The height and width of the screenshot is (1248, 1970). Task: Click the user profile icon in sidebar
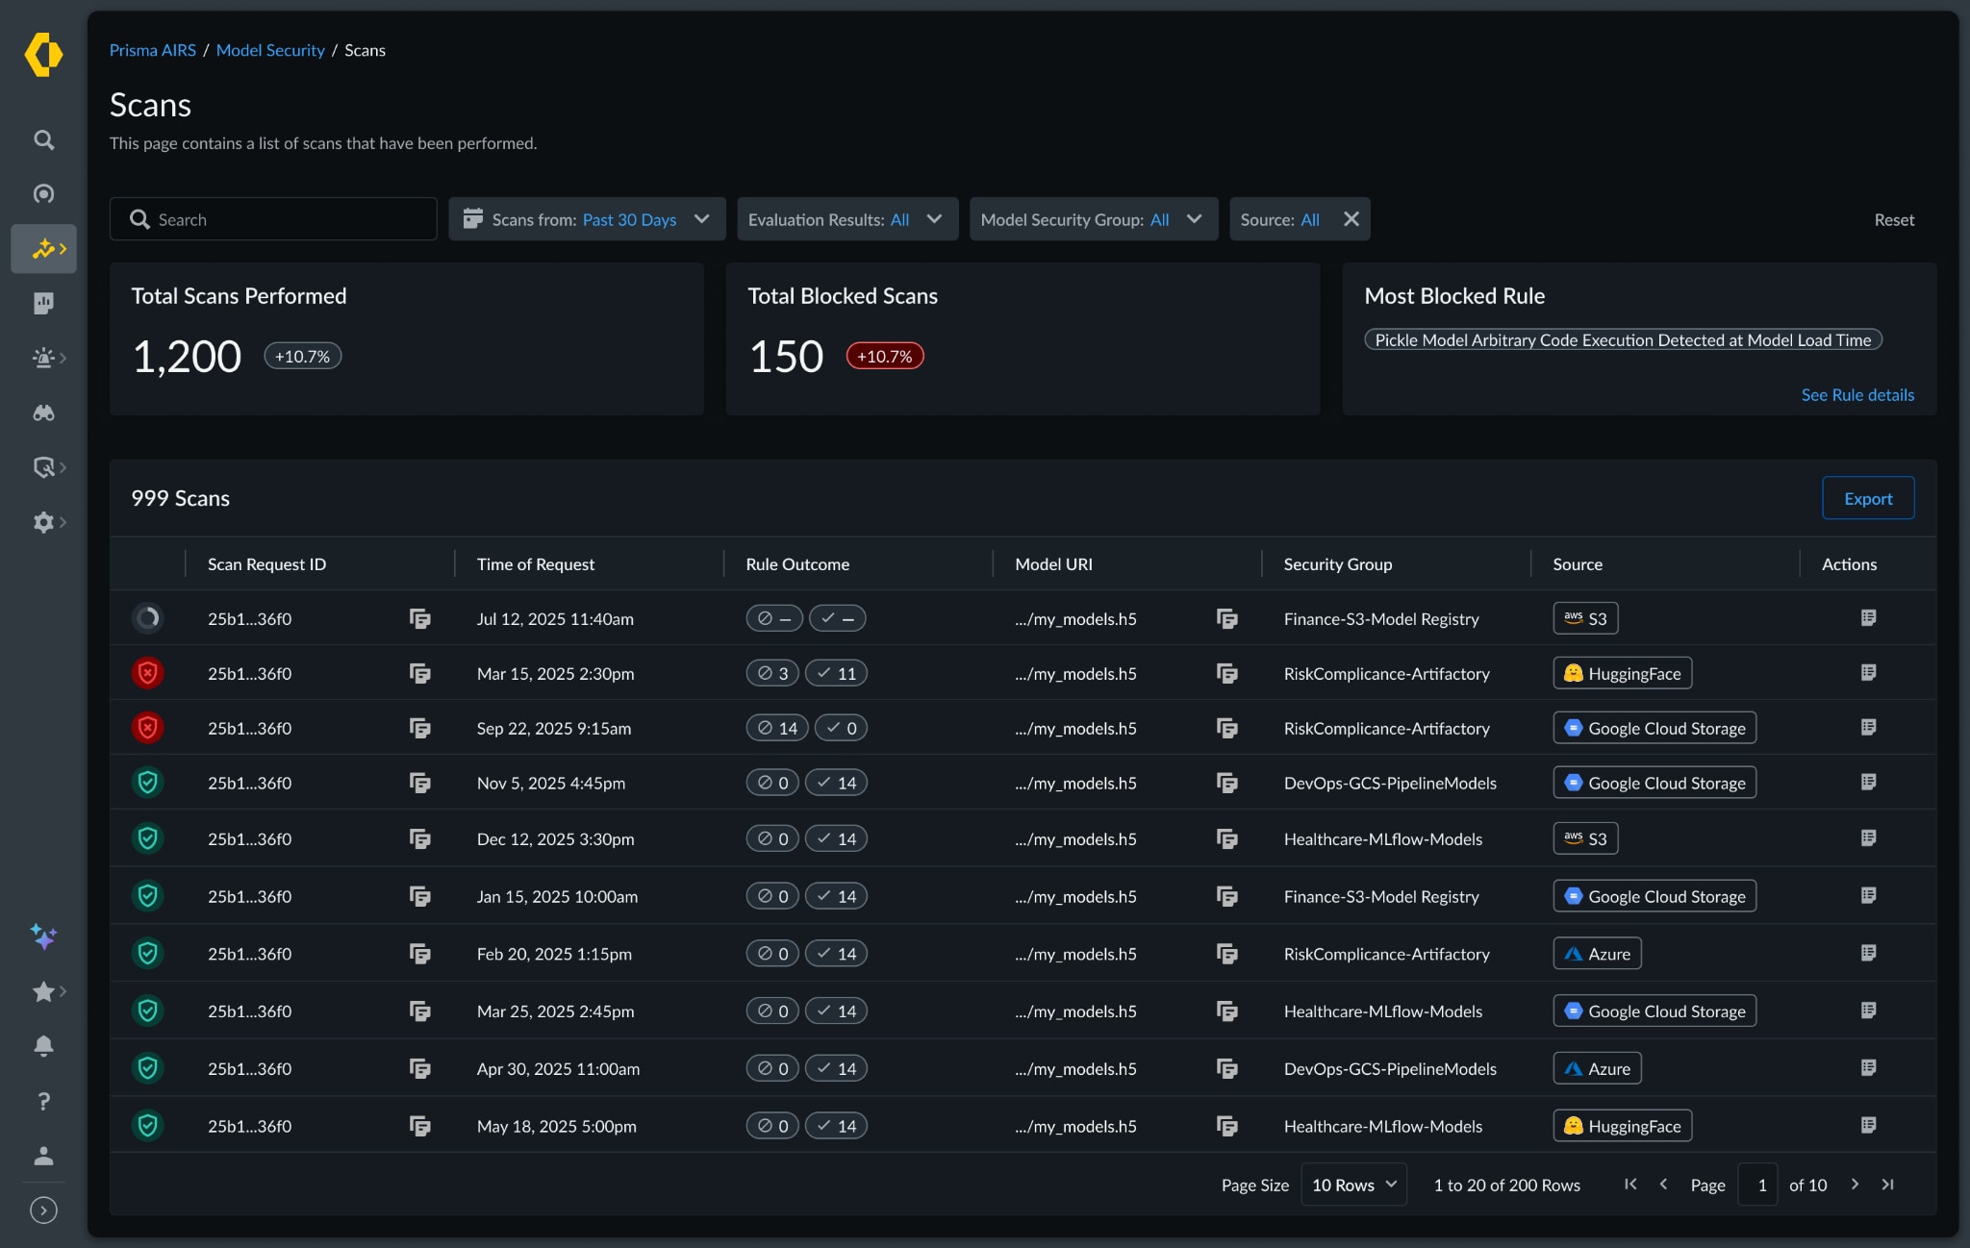43,1155
